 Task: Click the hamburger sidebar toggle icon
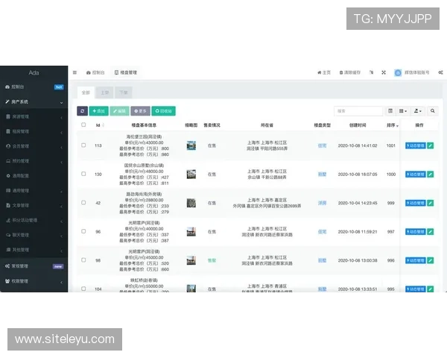tap(74, 72)
